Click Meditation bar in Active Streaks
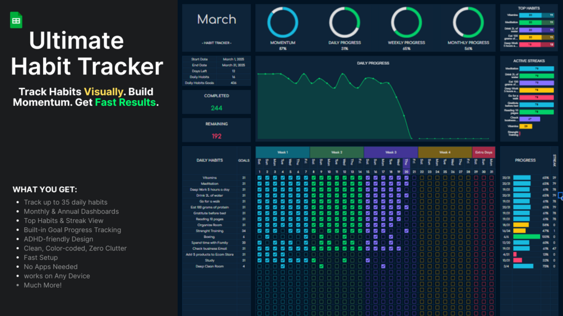 point(537,68)
